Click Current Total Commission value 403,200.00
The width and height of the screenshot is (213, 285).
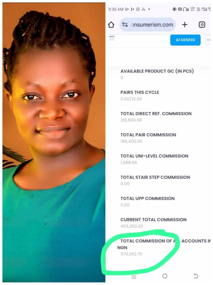132,226
